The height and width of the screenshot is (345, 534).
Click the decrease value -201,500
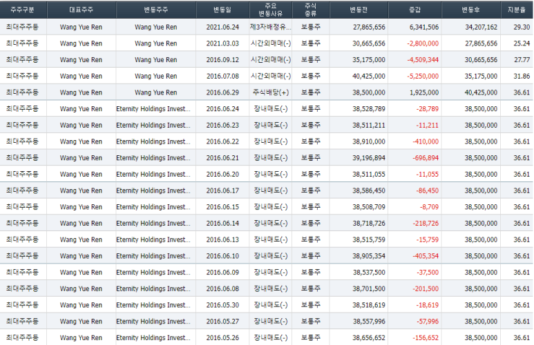pyautogui.click(x=426, y=289)
